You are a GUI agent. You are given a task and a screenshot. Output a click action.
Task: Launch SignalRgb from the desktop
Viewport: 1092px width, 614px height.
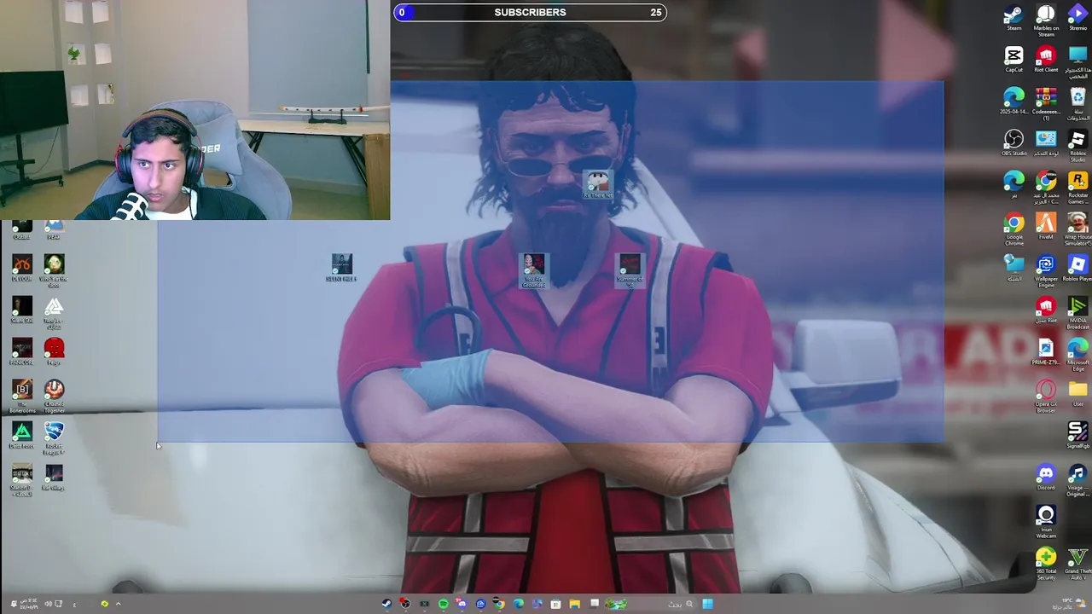pos(1077,436)
